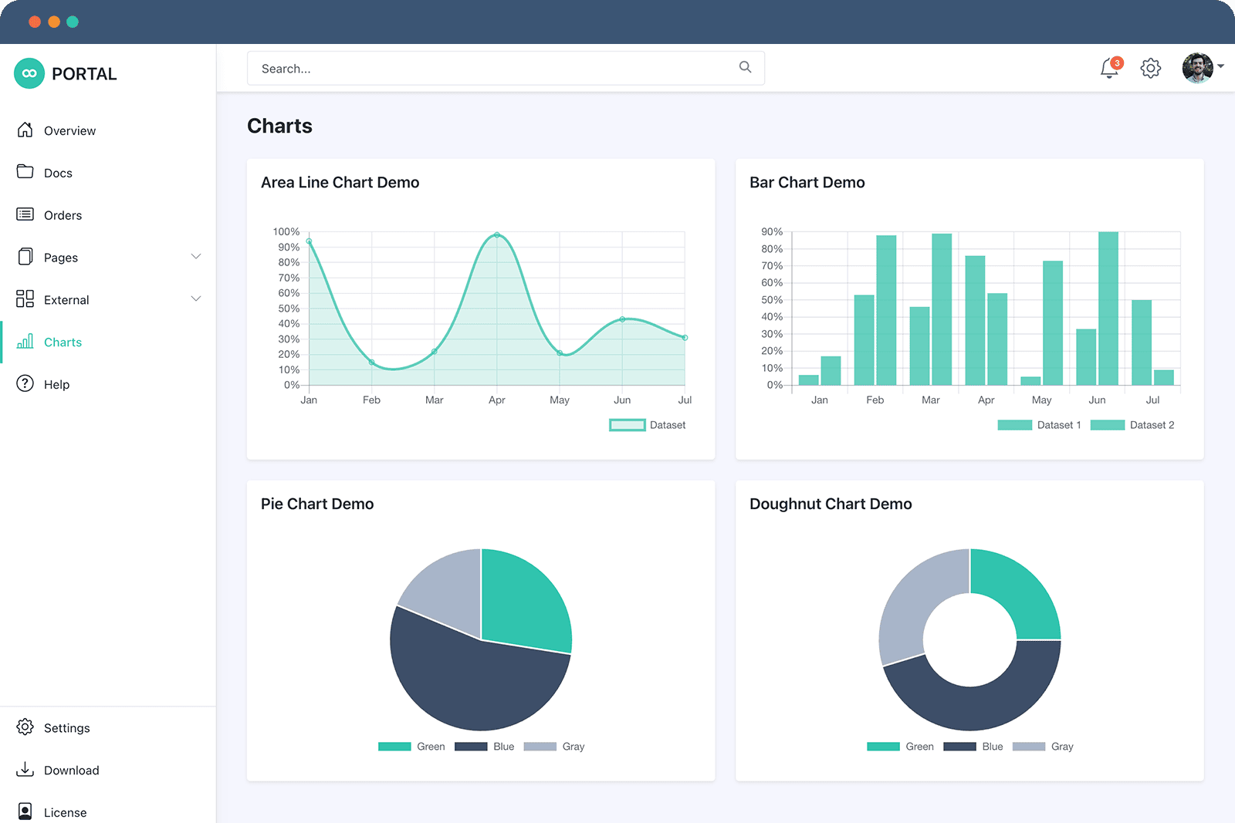Click the External grid icon
The image size is (1235, 823).
click(25, 299)
